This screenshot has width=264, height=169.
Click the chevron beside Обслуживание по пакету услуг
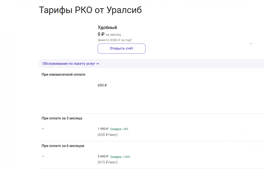tap(98, 63)
